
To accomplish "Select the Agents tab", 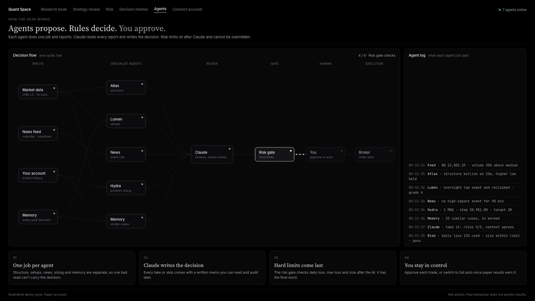I will (x=160, y=9).
